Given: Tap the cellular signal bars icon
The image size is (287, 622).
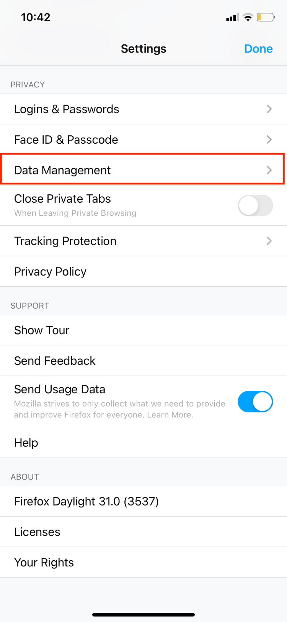Looking at the screenshot, I should tap(232, 18).
